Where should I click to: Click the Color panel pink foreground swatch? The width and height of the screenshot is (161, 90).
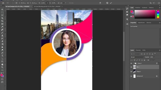point(132,11)
